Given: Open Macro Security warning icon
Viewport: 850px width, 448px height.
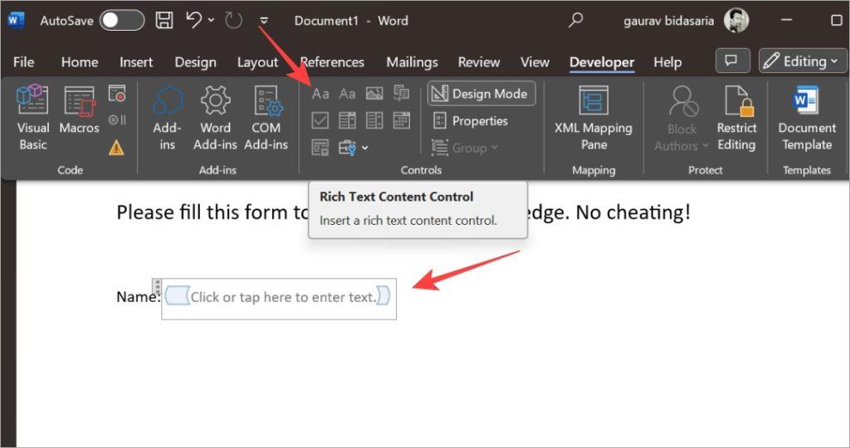Looking at the screenshot, I should 116,147.
